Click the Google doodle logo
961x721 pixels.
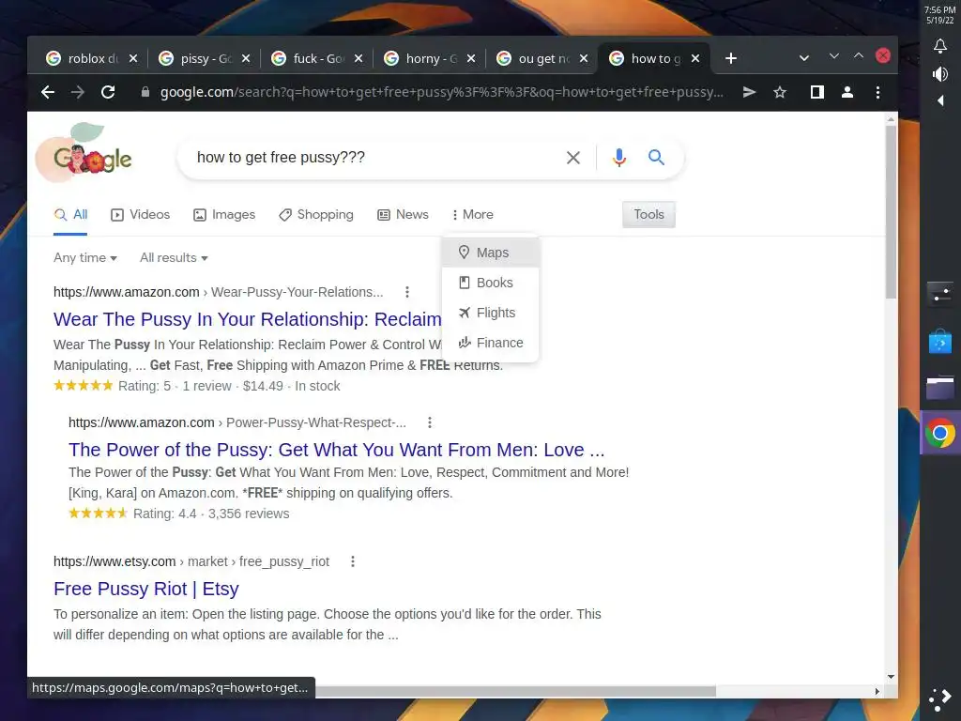click(85, 153)
